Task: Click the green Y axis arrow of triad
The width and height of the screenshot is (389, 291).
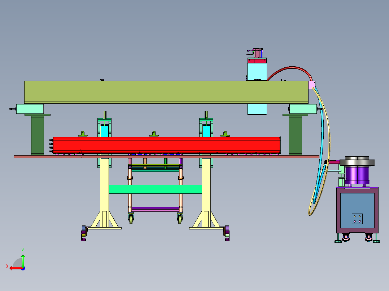Action: click(x=23, y=260)
